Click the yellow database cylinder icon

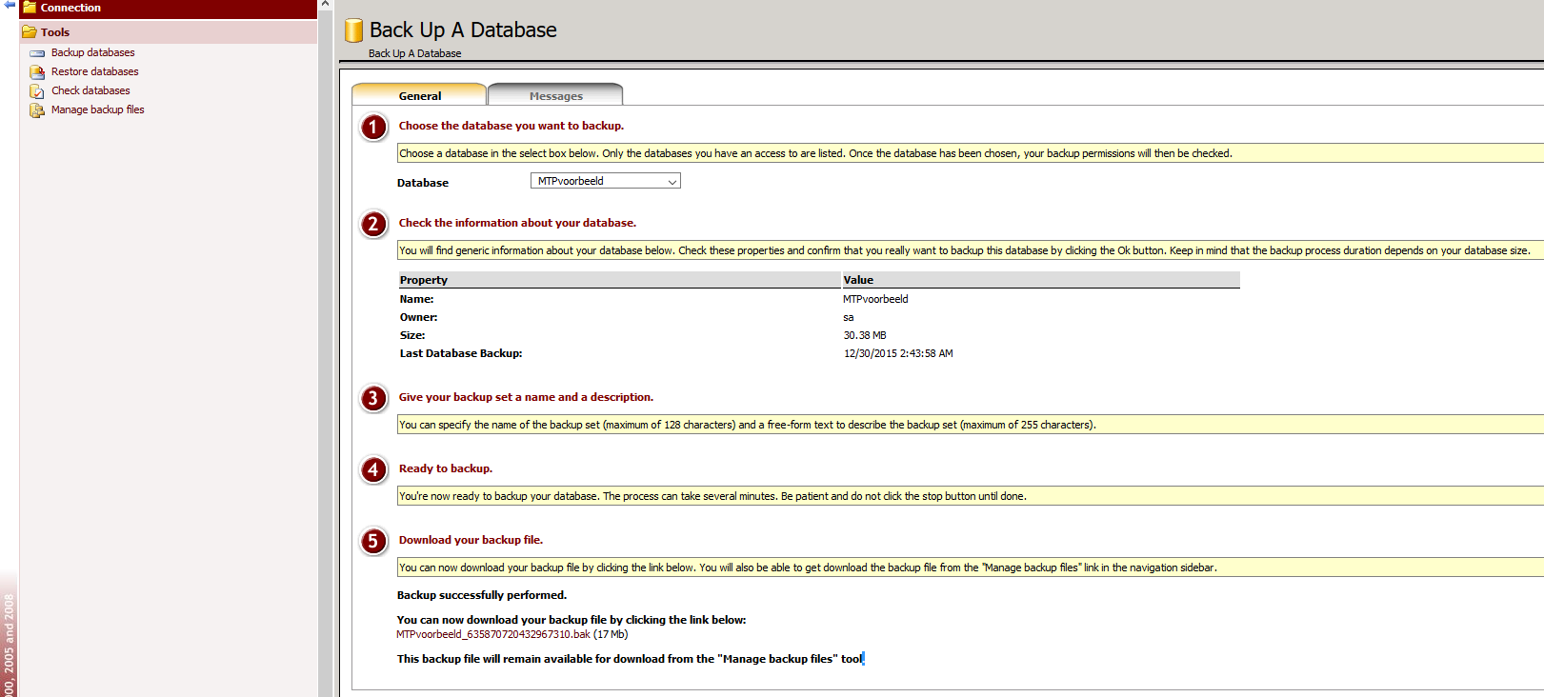[353, 30]
